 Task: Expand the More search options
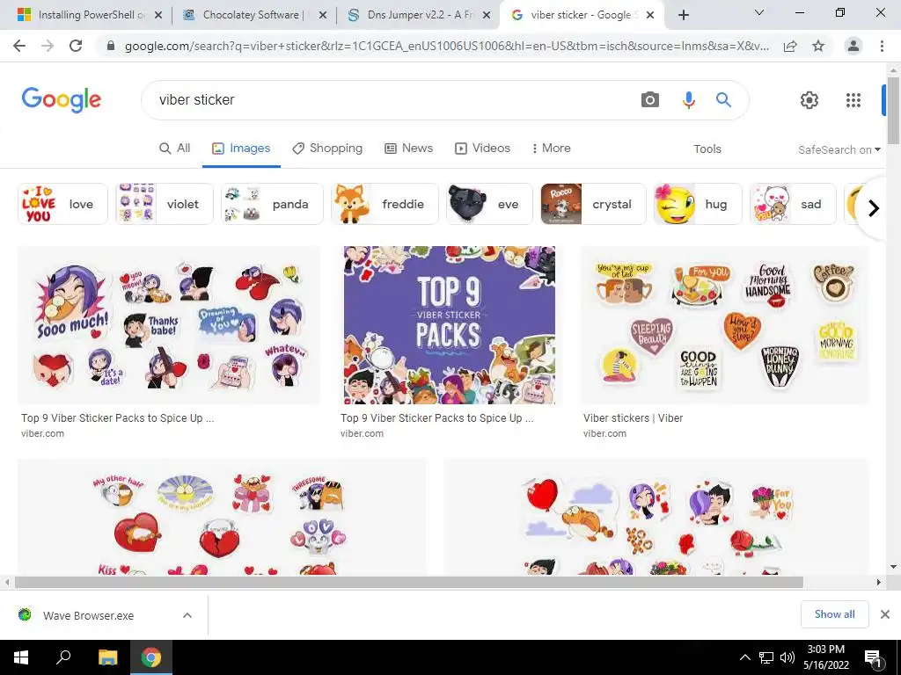click(x=552, y=148)
